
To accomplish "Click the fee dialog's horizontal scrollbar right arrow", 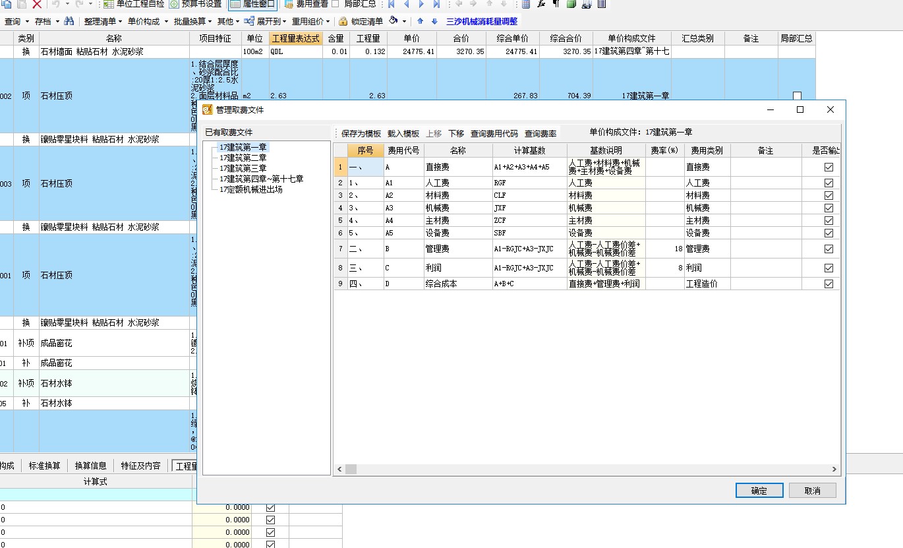I will [834, 470].
